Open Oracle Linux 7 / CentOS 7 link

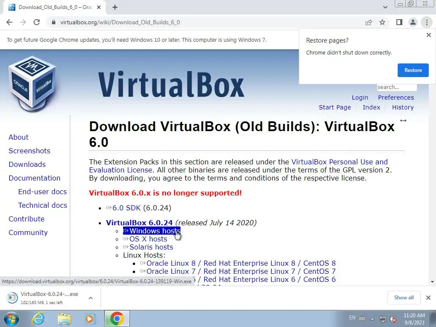click(x=241, y=271)
